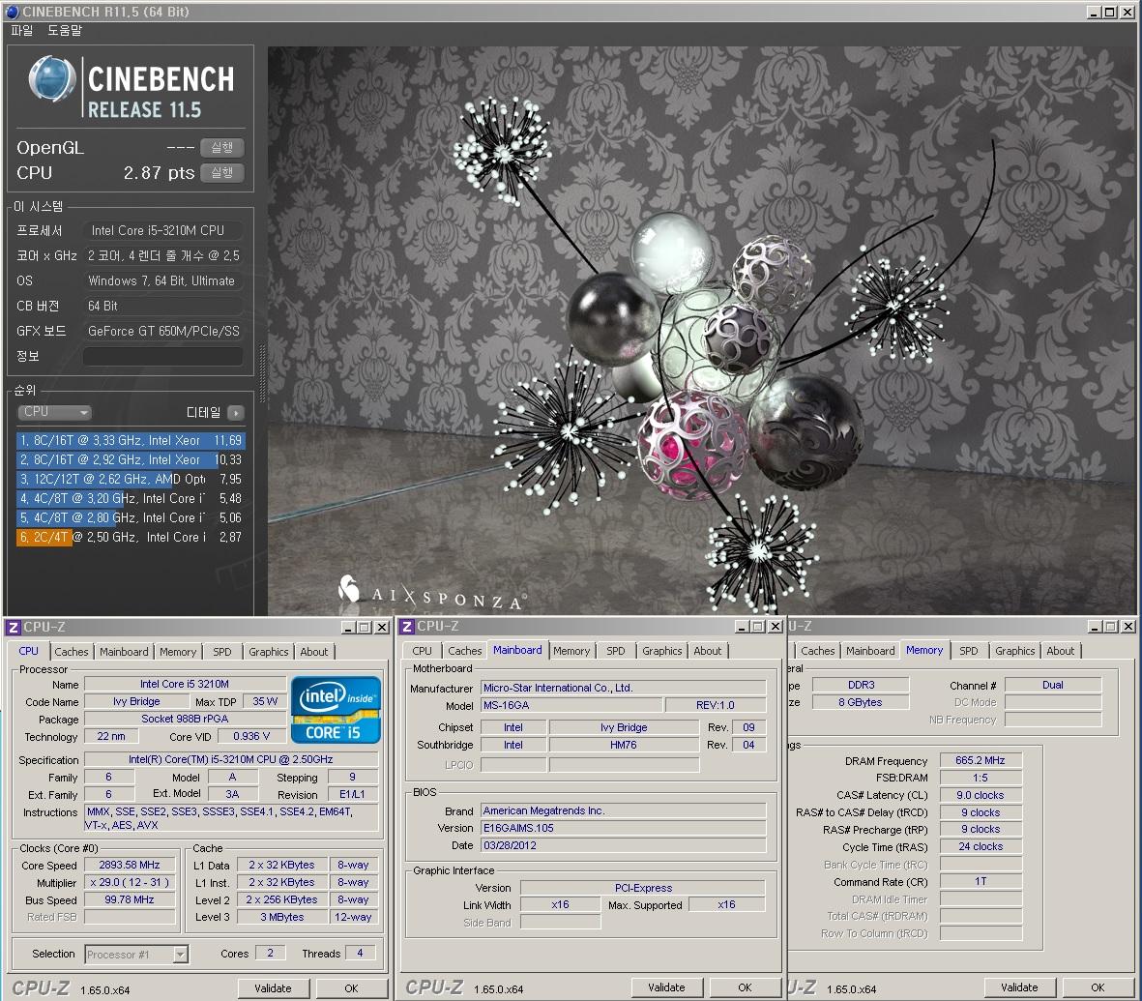Switch to SPD tab in left CPU-Z
Viewport: 1142px width, 1001px height.
point(222,652)
